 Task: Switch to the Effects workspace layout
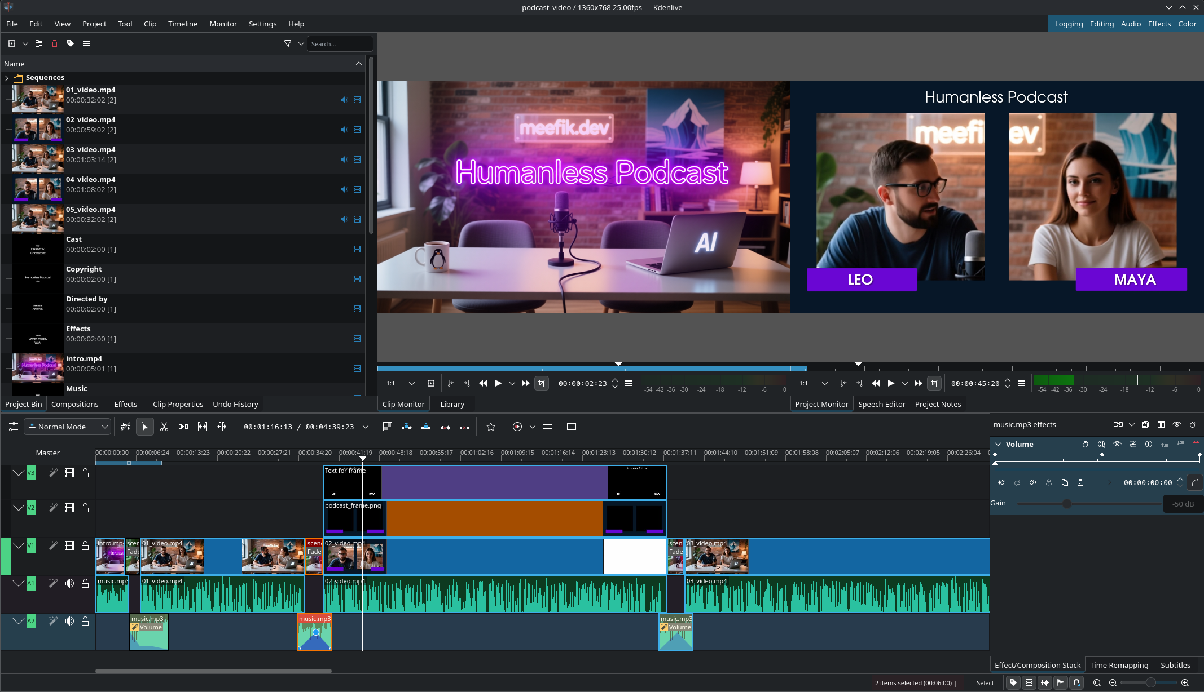pyautogui.click(x=1159, y=24)
